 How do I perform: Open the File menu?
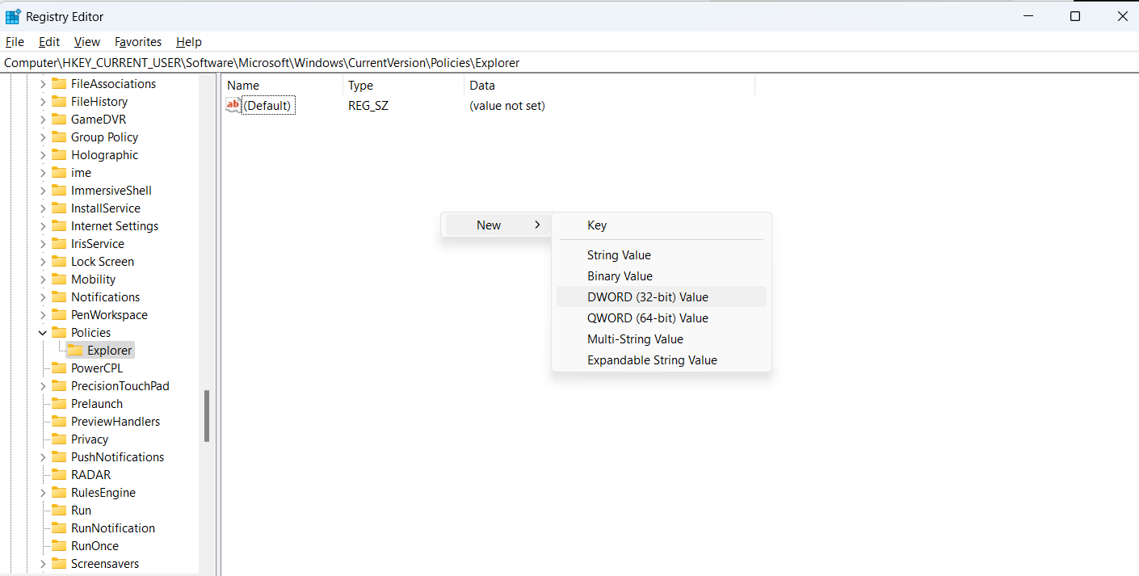pyautogui.click(x=15, y=41)
